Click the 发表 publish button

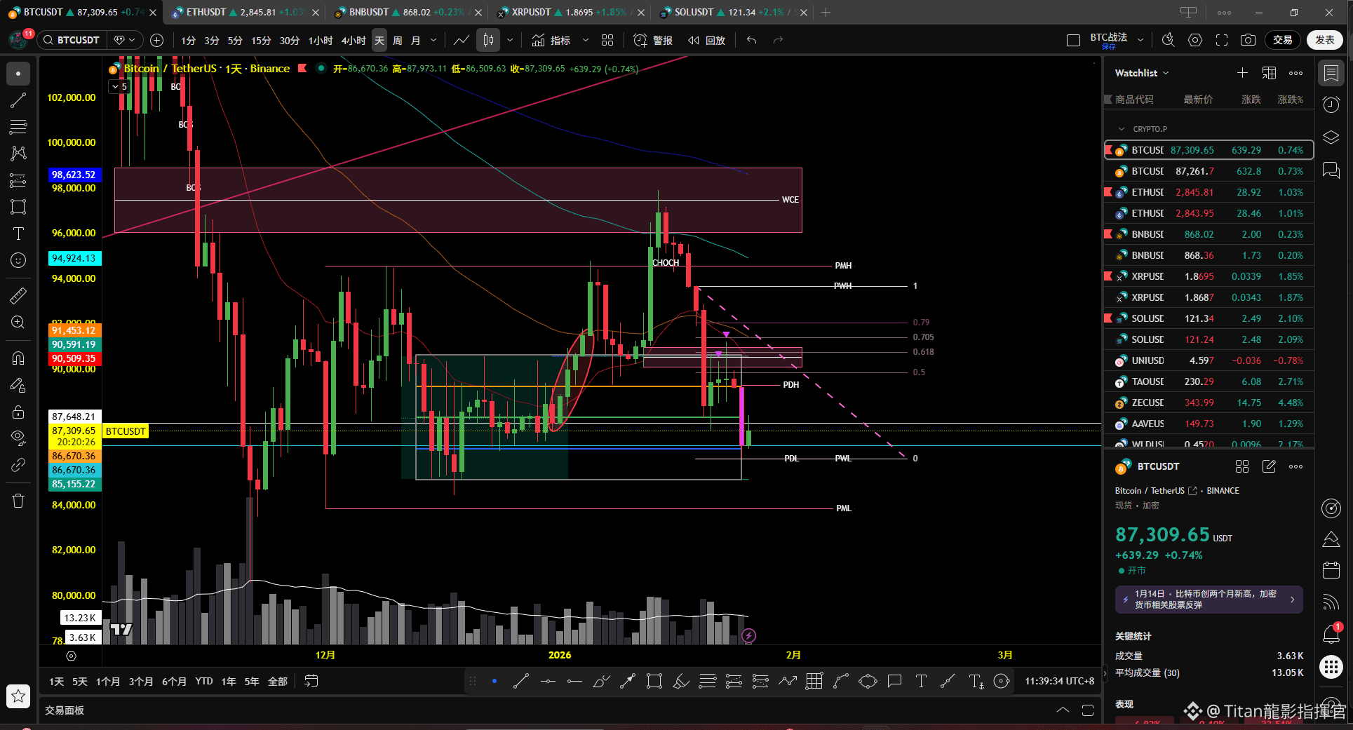(x=1325, y=40)
